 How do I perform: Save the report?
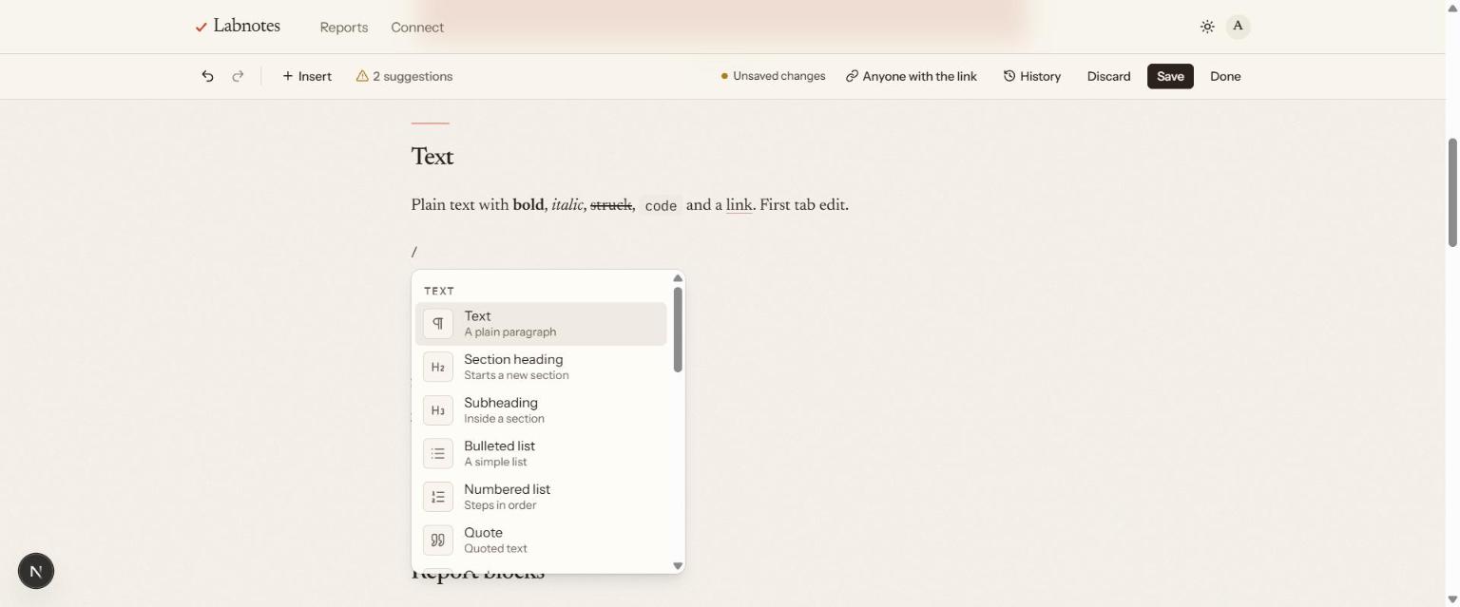coord(1170,76)
